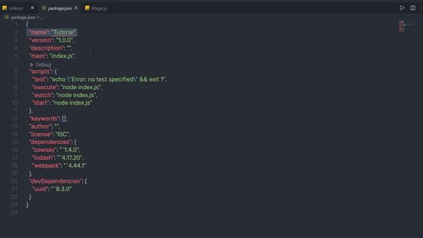This screenshot has height=238, width=423.
Task: Click the "scripts" key
Action: coord(40,71)
